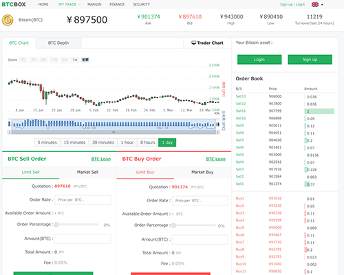Open the HOME menu item

point(43,4)
